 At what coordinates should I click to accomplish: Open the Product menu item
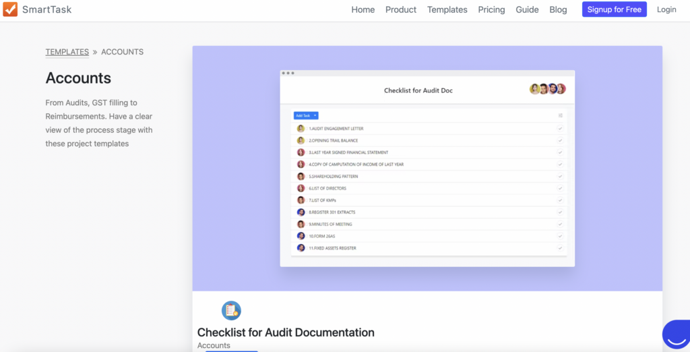[401, 9]
